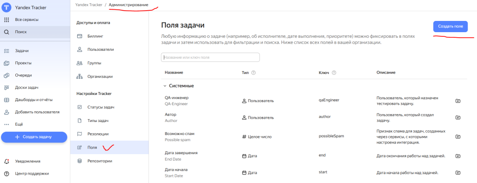The height and width of the screenshot is (183, 477).
Task: Click the Организации hierarchy icon
Action: tap(80, 77)
